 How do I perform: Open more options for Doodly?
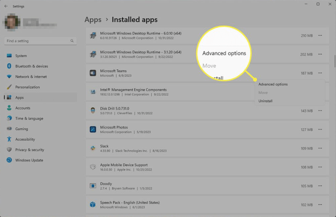point(320,186)
